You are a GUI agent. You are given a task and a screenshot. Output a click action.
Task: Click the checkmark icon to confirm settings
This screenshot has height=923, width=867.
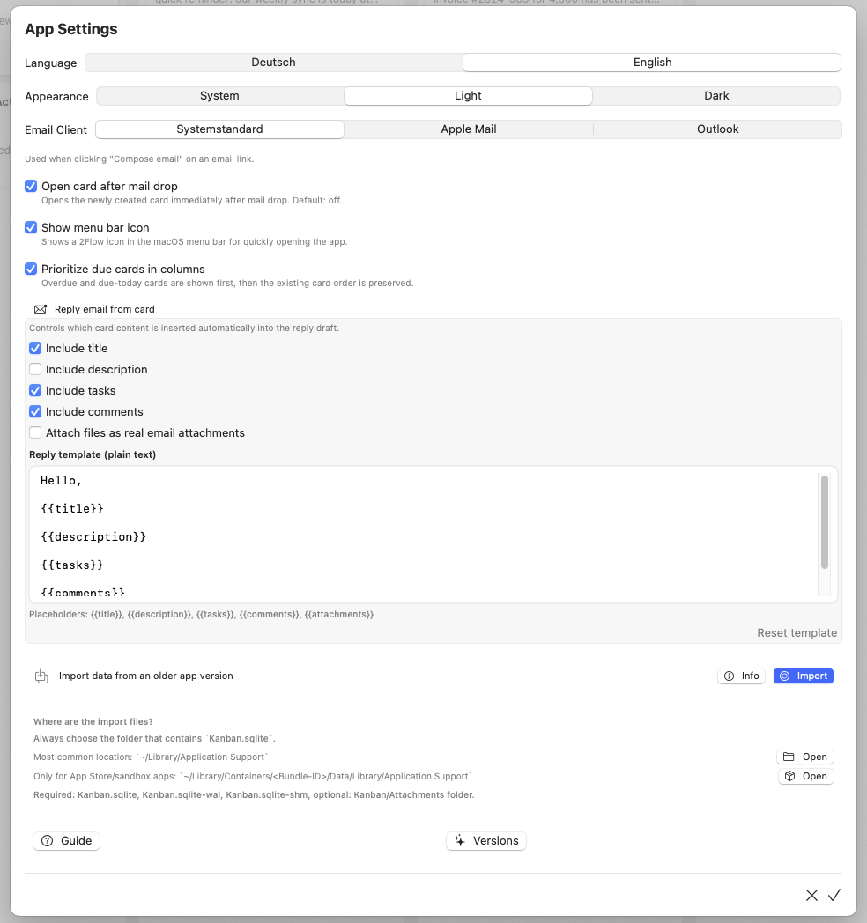[834, 895]
